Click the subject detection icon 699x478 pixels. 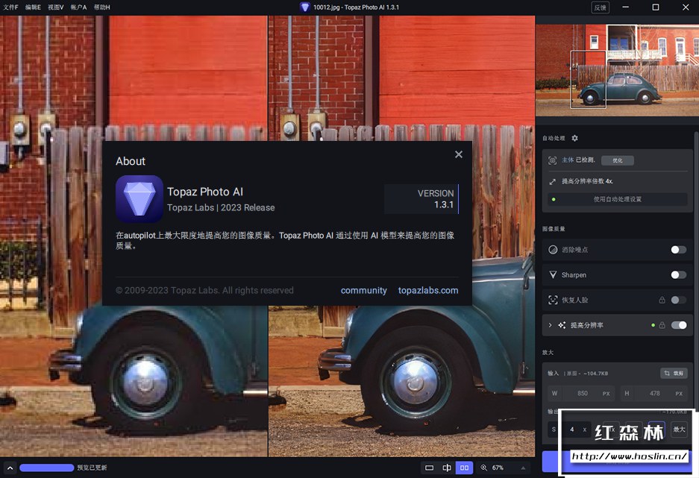[x=552, y=160]
